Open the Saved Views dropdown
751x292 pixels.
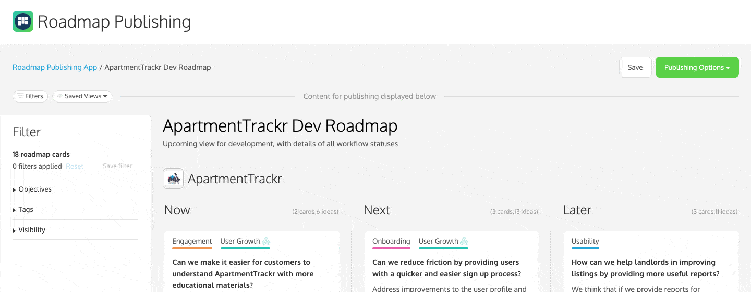[82, 96]
